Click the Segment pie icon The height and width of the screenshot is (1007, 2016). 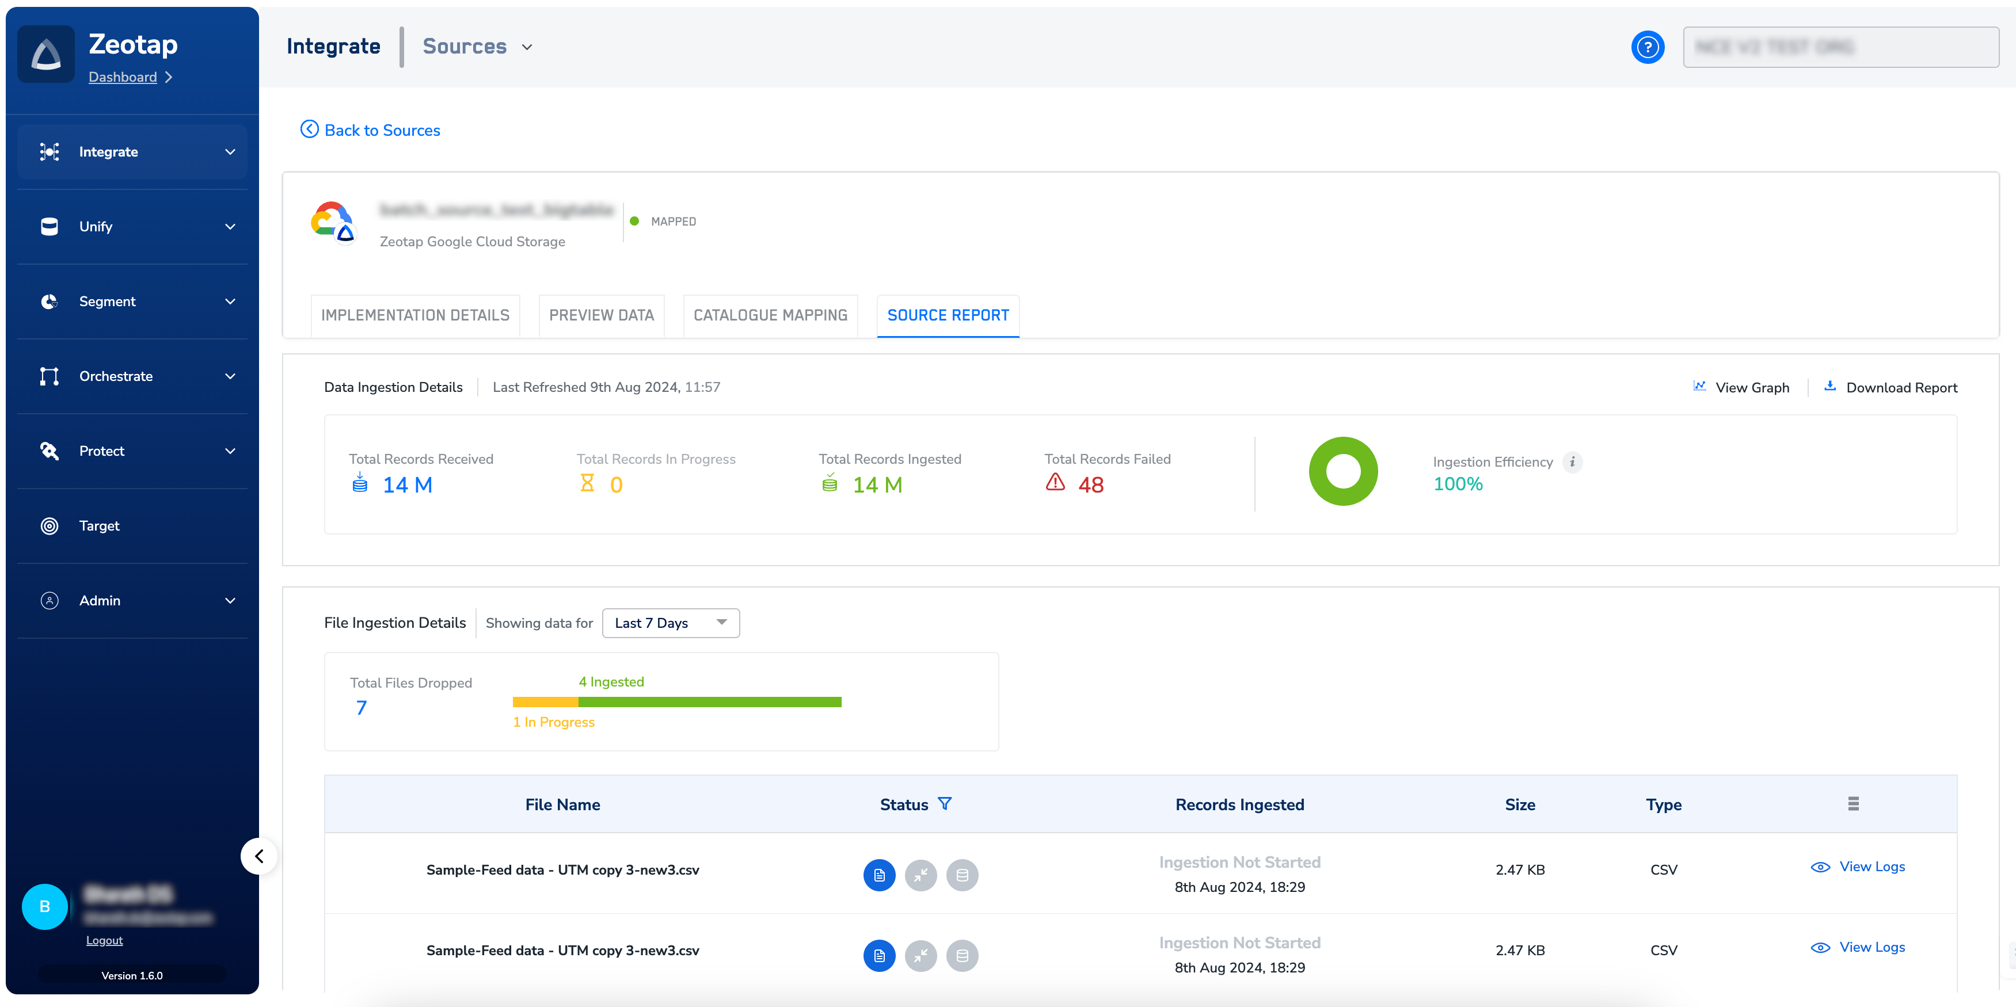tap(50, 302)
